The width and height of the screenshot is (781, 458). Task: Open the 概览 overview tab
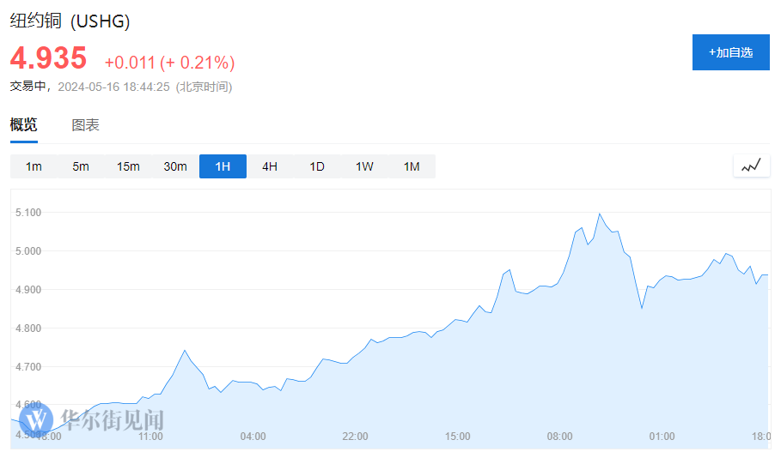tap(23, 125)
